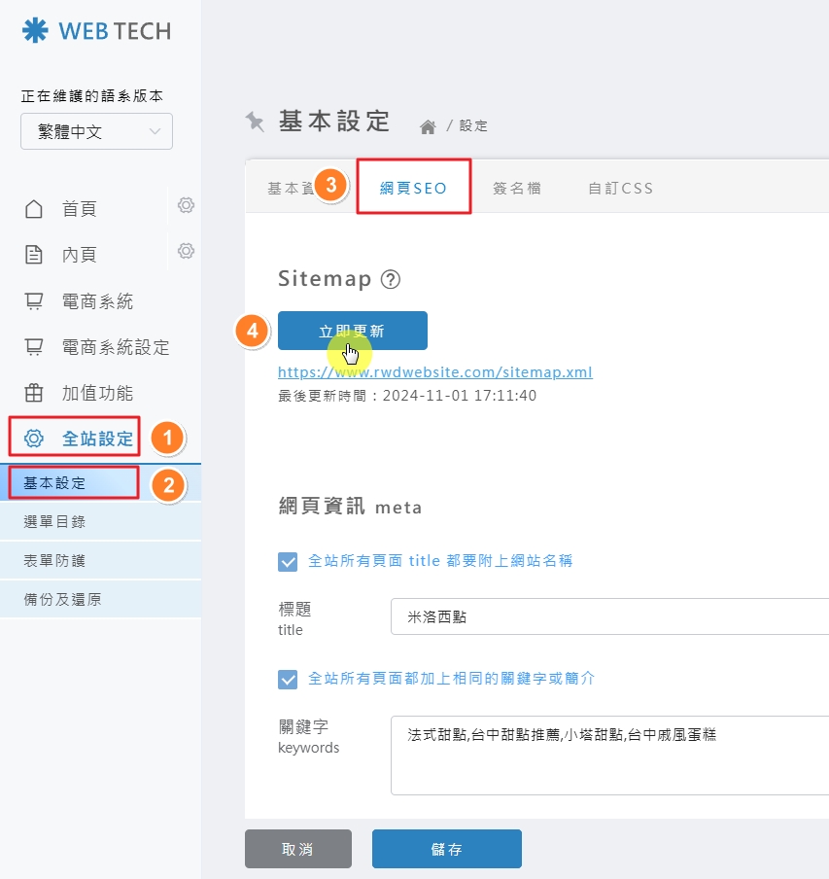Select the 首頁 home icon in sidebar
Image resolution: width=829 pixels, height=879 pixels.
[x=34, y=208]
